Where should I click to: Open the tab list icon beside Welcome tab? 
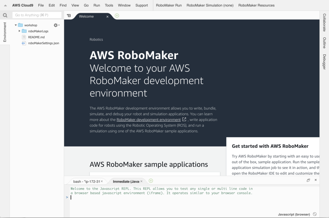click(69, 16)
